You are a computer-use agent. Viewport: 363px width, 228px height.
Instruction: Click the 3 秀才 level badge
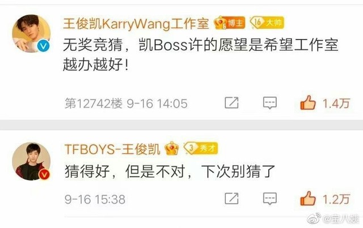tap(201, 148)
